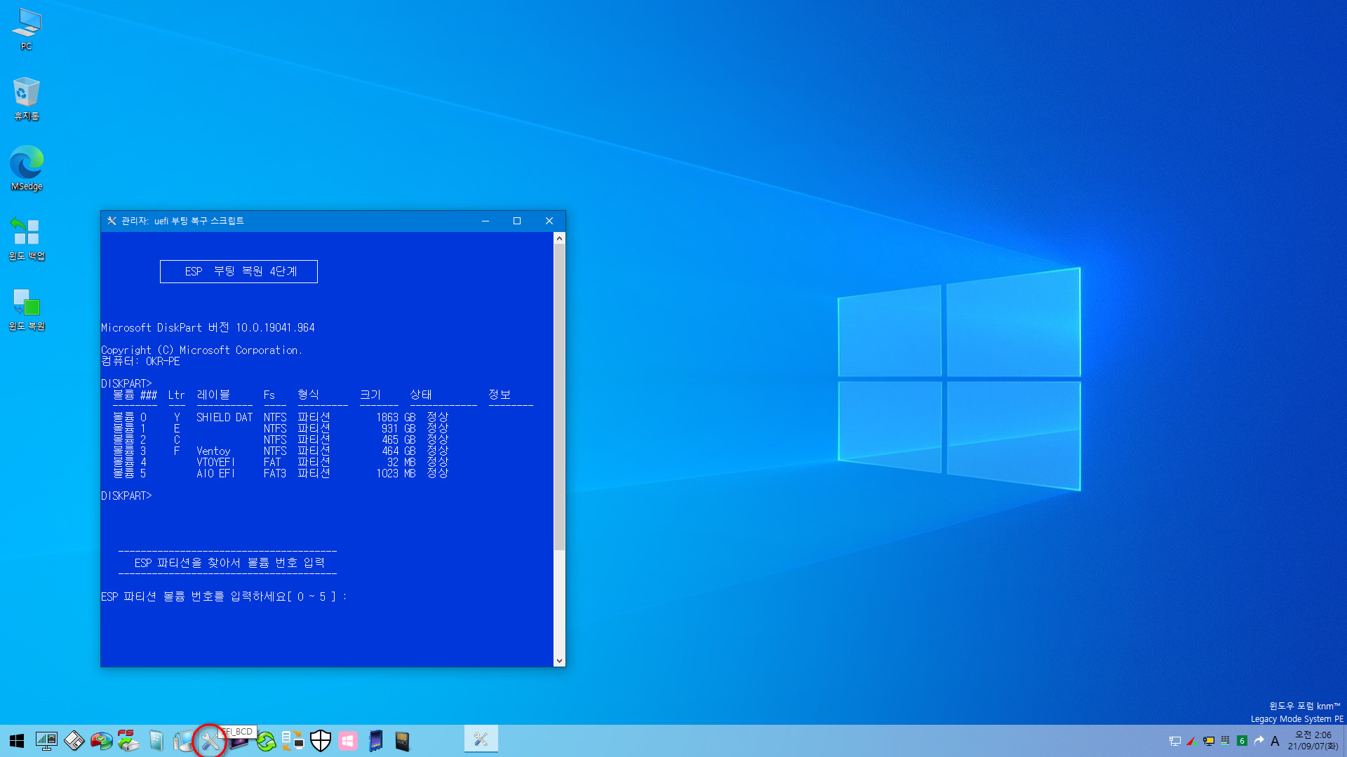The image size is (1347, 757).
Task: Click the 볼륨 3 Ventoy row
Action: pos(281,451)
